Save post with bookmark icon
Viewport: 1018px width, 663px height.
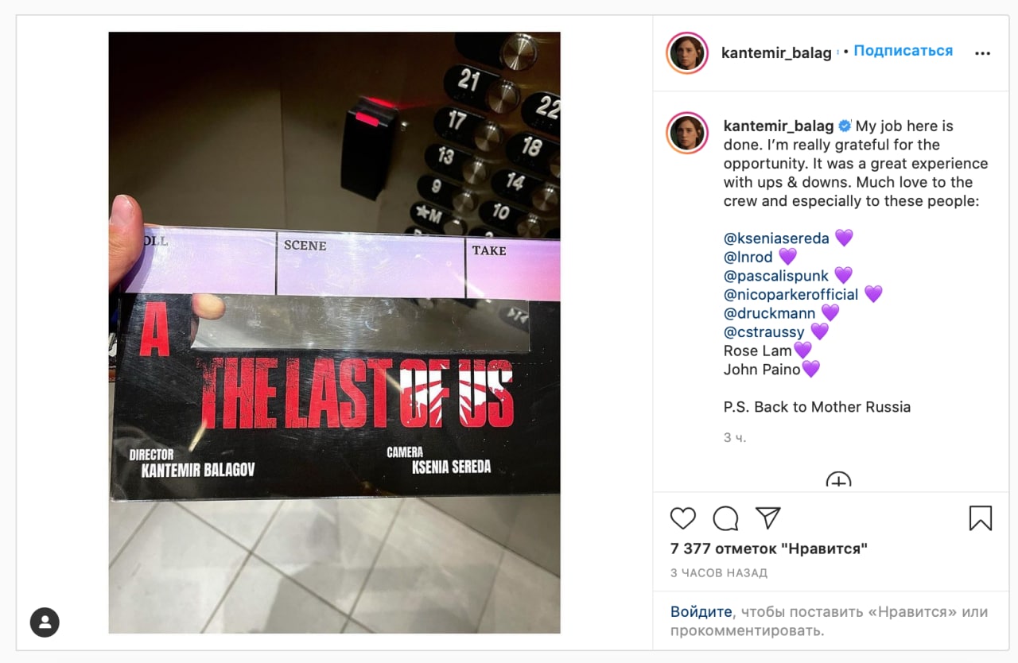click(981, 518)
